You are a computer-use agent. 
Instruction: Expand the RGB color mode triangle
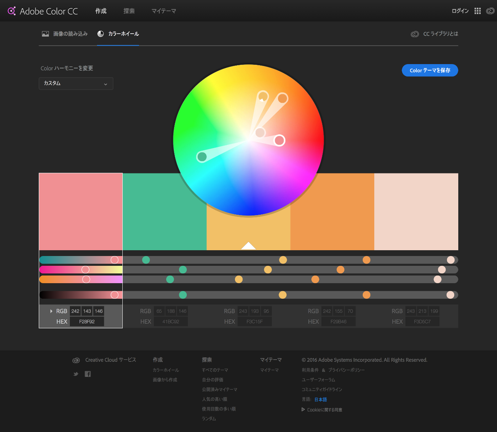pyautogui.click(x=51, y=311)
